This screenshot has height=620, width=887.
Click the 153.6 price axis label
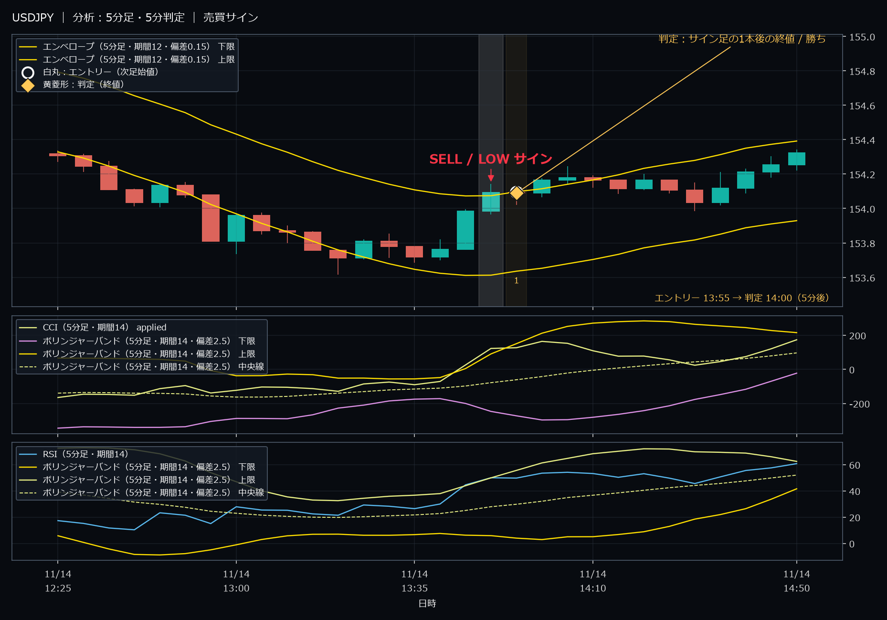coord(862,278)
